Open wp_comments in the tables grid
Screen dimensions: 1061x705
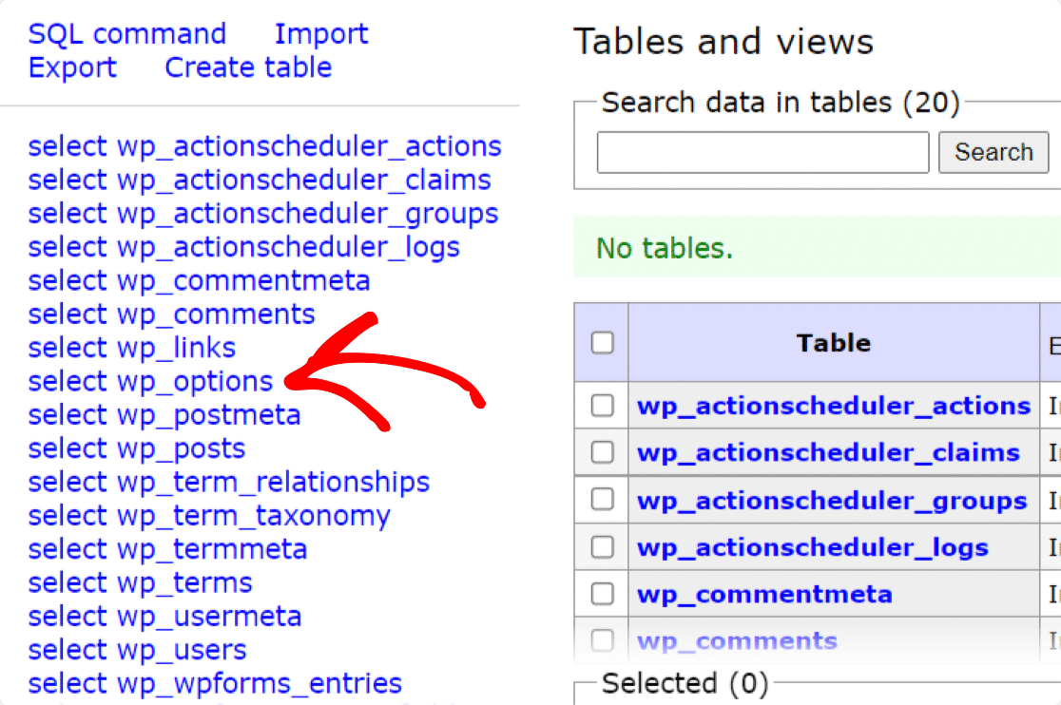click(737, 640)
